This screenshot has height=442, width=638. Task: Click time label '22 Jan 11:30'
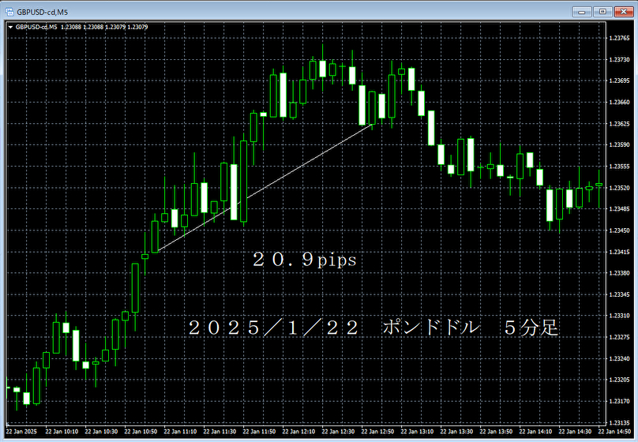point(220,432)
